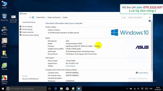This screenshot has width=163, height=91.
Task: Expand the address bar history dropdown
Action: [x=122, y=17]
